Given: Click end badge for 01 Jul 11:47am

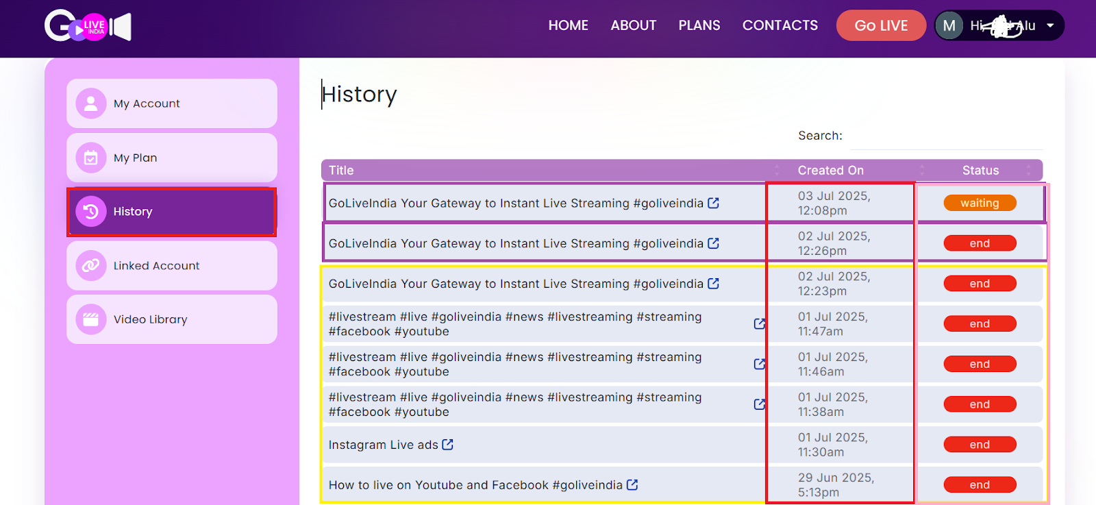Looking at the screenshot, I should click(980, 323).
